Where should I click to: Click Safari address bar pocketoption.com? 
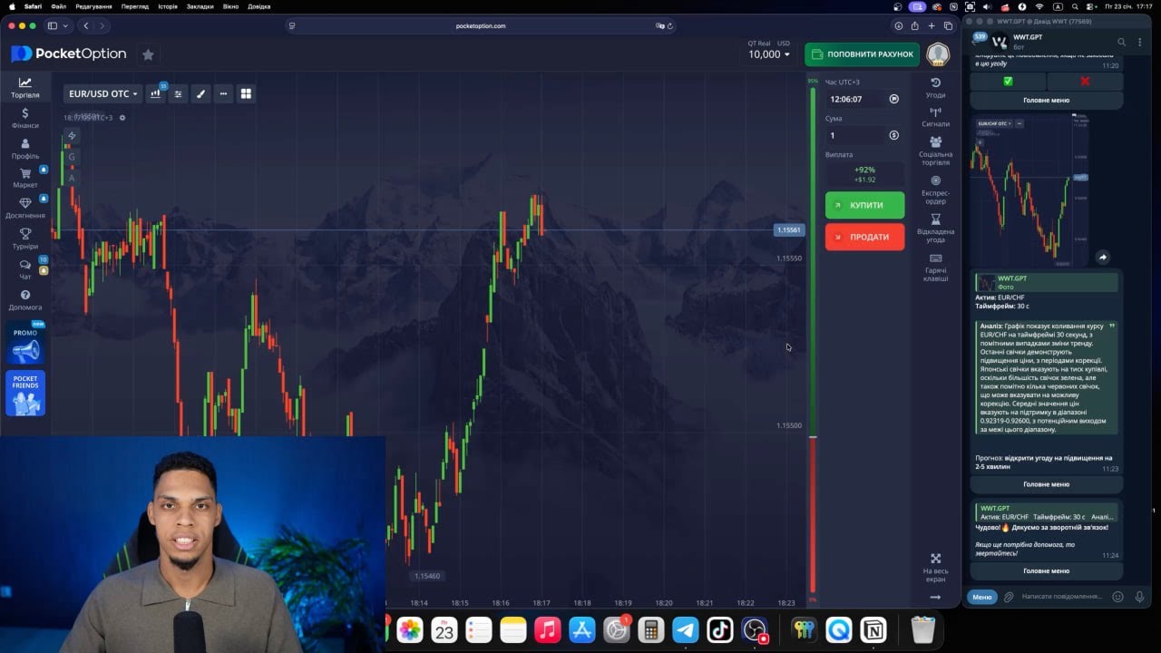481,25
